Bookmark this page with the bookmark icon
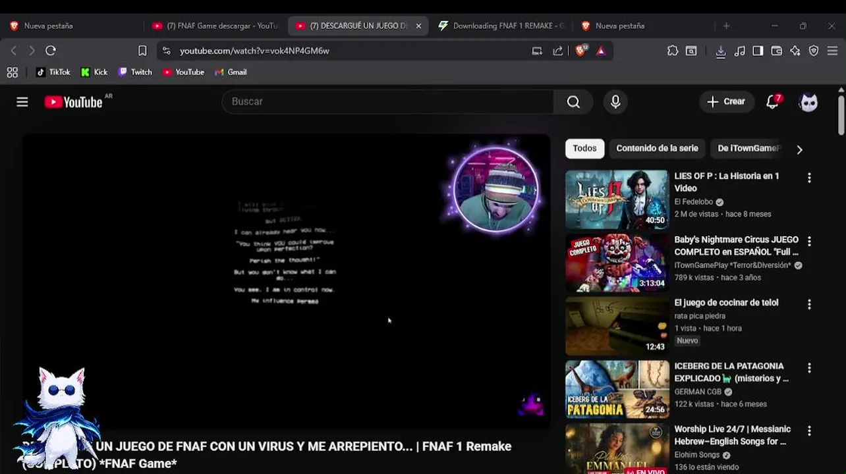 coord(142,51)
